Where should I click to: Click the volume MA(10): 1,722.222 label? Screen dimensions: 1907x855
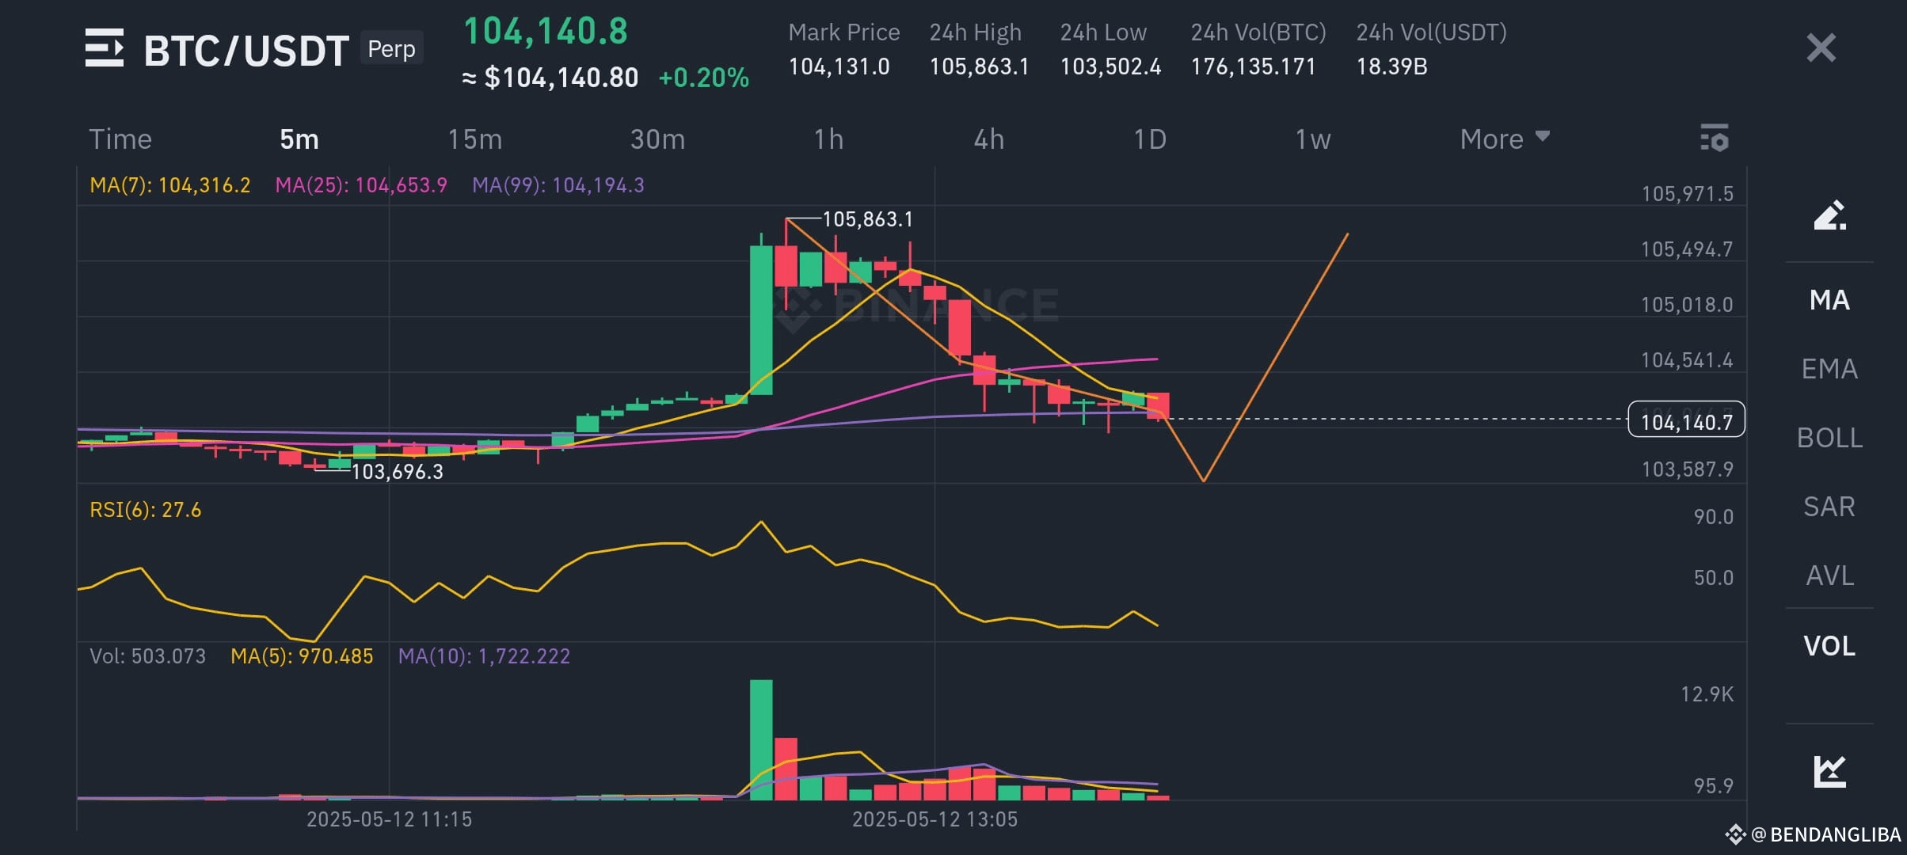[x=484, y=656]
